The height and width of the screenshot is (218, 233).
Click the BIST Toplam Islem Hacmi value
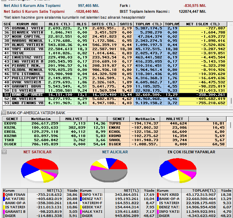pos(192,12)
